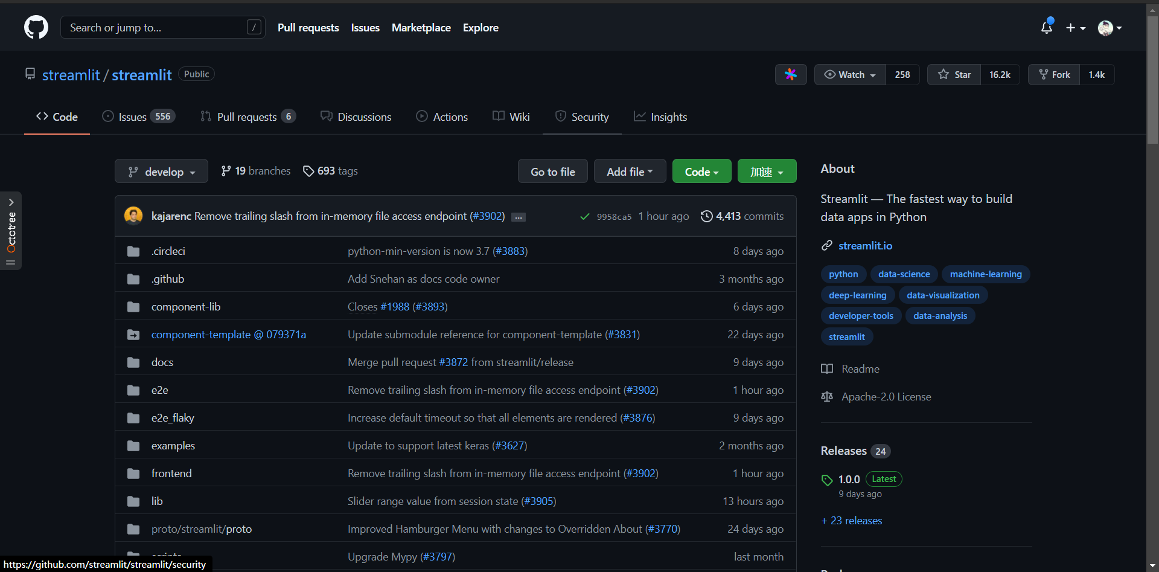Focus the Search or jump to field
The height and width of the screenshot is (572, 1159).
coord(162,28)
